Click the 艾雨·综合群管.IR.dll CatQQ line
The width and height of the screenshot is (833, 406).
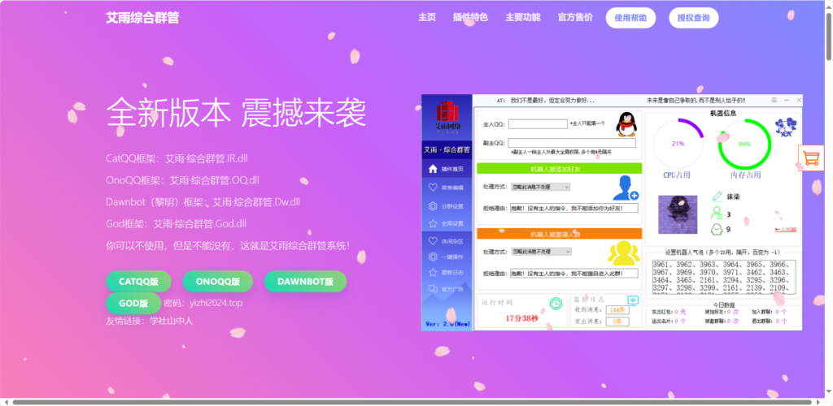point(177,158)
